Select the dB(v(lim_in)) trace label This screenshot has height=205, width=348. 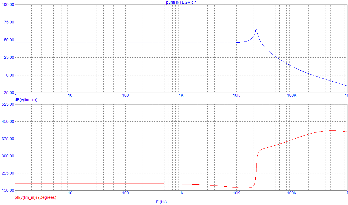(x=26, y=100)
